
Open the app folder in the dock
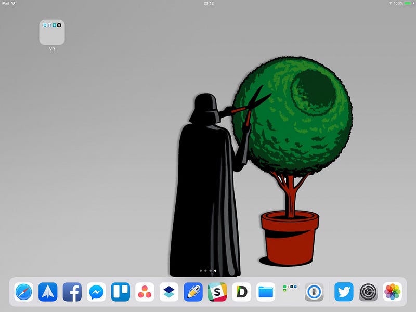point(290,292)
